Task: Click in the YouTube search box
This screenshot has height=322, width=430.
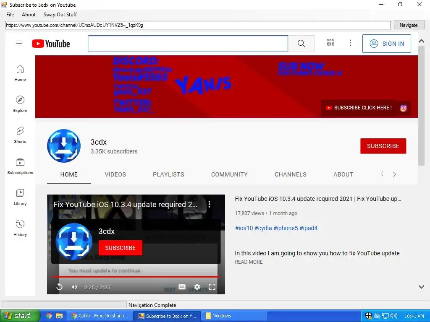Action: tap(188, 44)
